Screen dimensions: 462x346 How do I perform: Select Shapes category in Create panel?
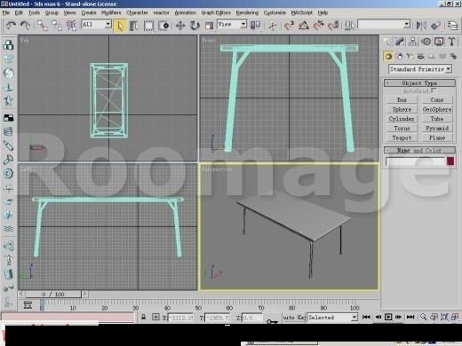[400, 56]
